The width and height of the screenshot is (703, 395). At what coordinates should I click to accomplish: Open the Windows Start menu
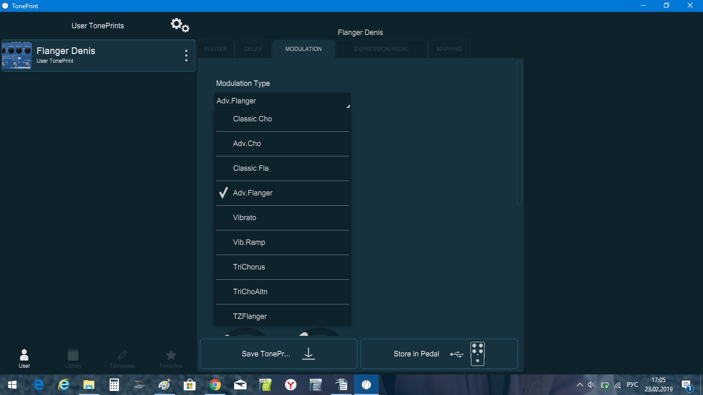point(12,385)
